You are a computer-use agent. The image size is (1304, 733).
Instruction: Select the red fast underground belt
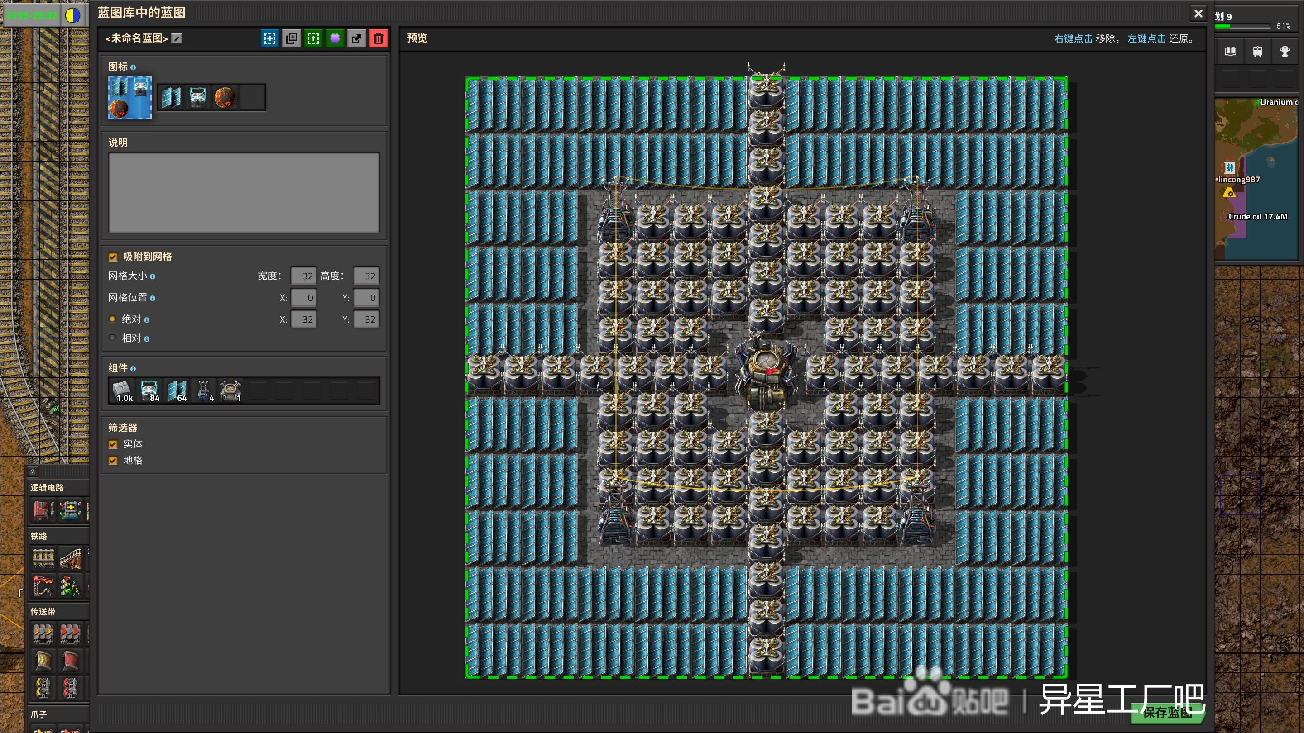(x=70, y=661)
